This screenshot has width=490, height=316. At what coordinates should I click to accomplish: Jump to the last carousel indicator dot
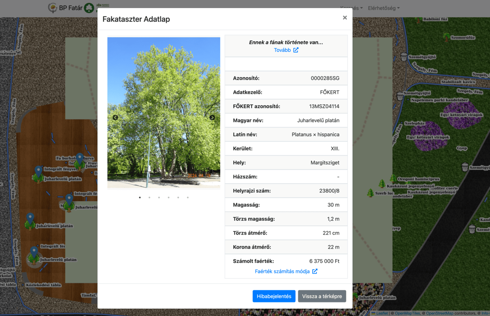click(x=188, y=197)
